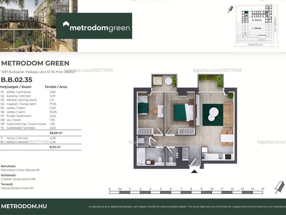Click 'II. Ütem' label on site map
Screen dimensions: 286x215
[x=257, y=20]
